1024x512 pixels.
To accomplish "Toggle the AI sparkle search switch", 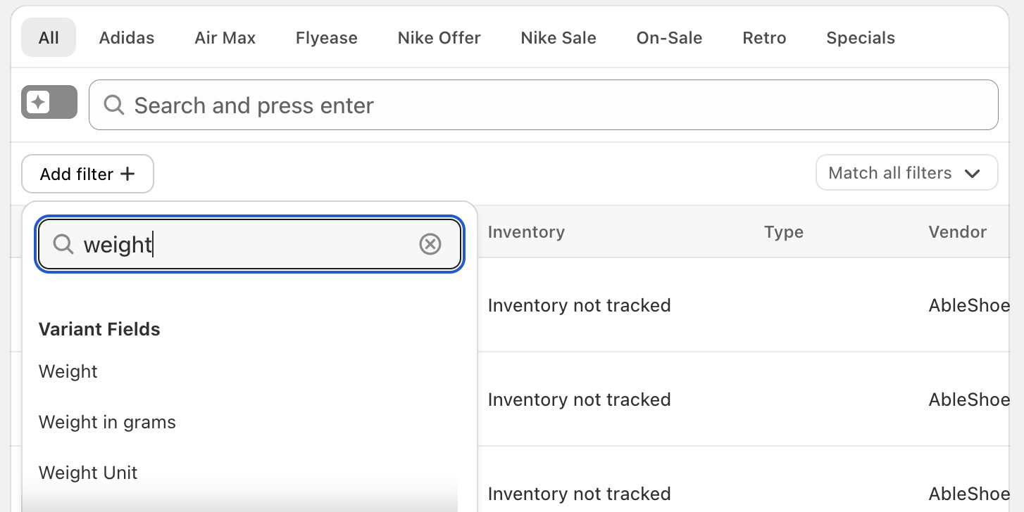I will tap(49, 103).
